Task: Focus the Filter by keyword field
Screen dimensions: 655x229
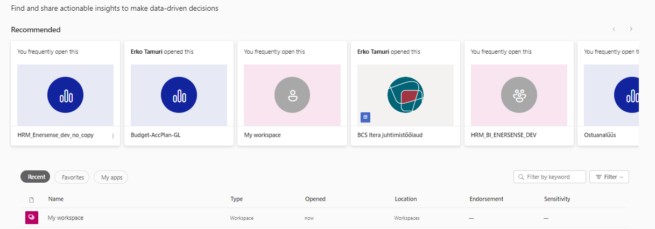Action: point(550,177)
